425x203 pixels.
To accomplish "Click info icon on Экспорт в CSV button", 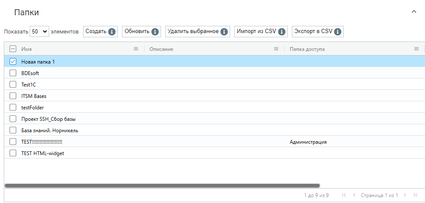I will click(x=337, y=32).
